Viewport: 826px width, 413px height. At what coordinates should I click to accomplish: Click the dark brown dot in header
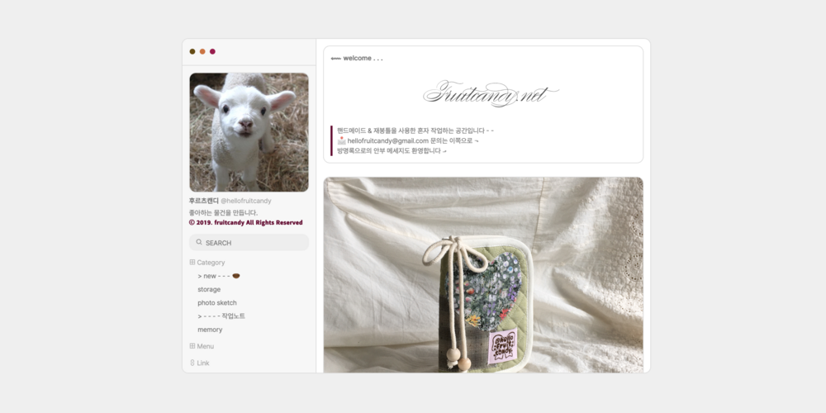point(192,51)
